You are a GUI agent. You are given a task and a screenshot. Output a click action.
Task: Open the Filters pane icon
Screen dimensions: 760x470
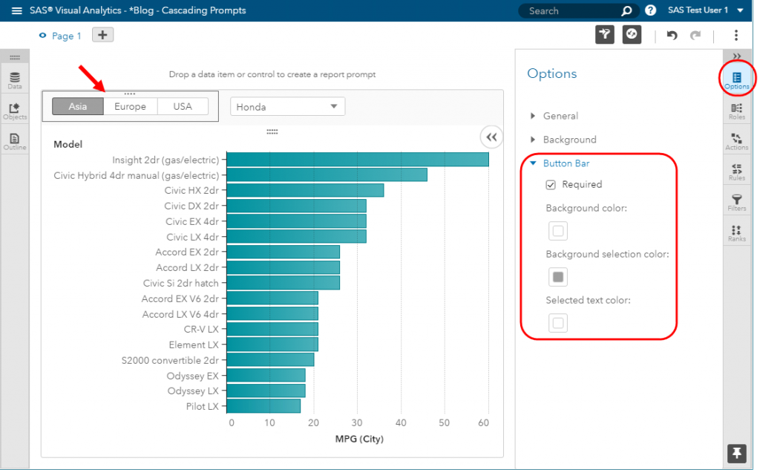pos(736,203)
